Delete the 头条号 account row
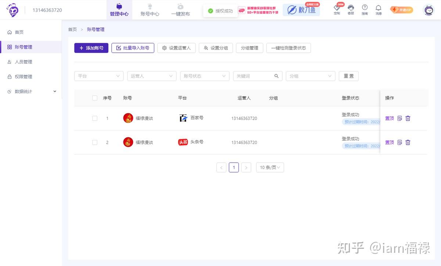441x266 pixels. 408,143
